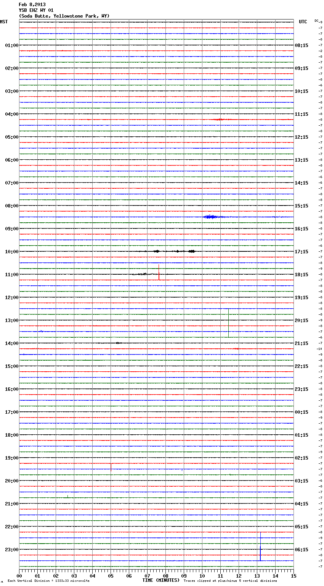The image size is (324, 586).
Task: Click the "00" minute tick label
Action: (19, 576)
